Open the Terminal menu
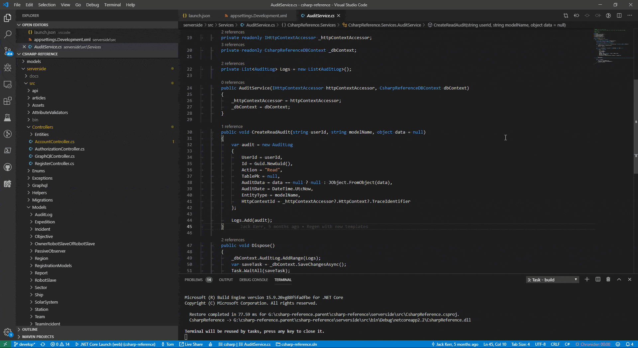The width and height of the screenshot is (638, 348). click(x=112, y=5)
